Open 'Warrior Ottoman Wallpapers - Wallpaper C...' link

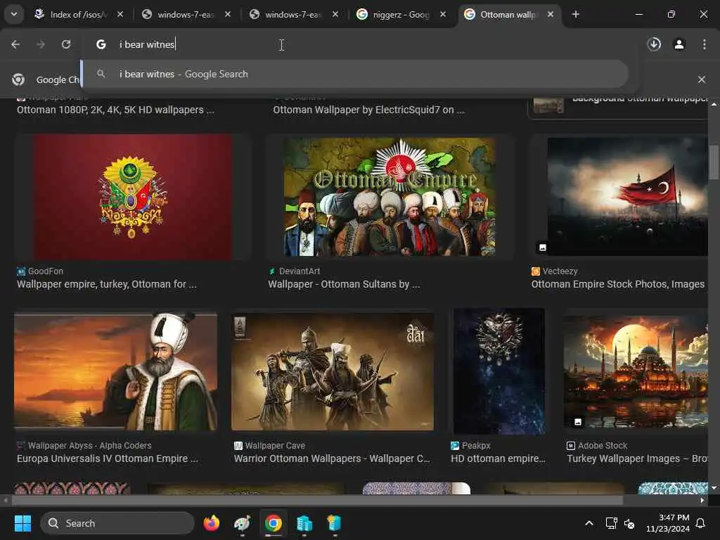click(x=332, y=458)
